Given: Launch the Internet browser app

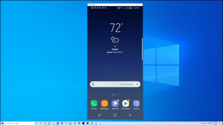Looking at the screenshot, I should point(115,104).
